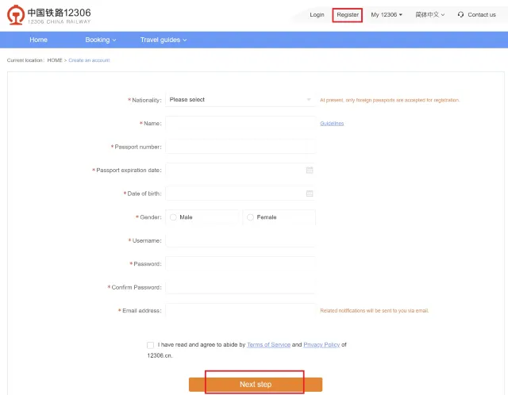Open the date of birth calendar icon
Image resolution: width=508 pixels, height=395 pixels.
pyautogui.click(x=310, y=194)
